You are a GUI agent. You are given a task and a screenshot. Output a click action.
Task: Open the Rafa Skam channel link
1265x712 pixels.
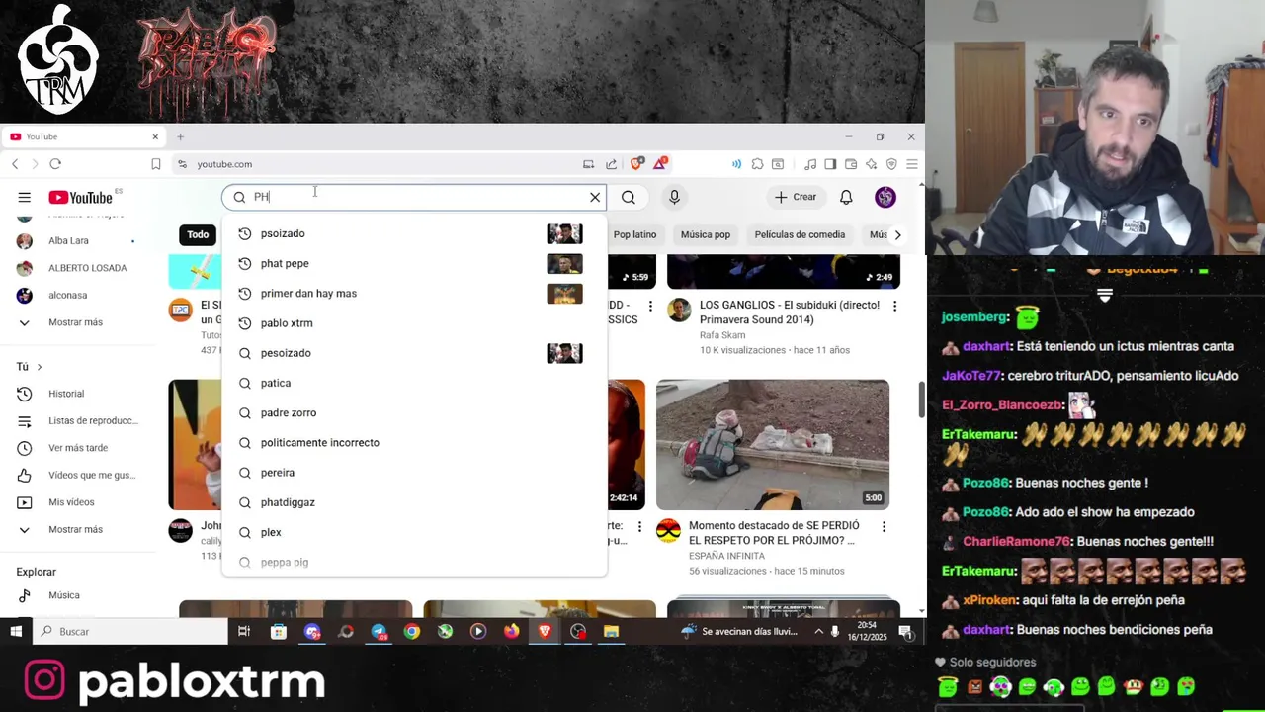tap(722, 335)
